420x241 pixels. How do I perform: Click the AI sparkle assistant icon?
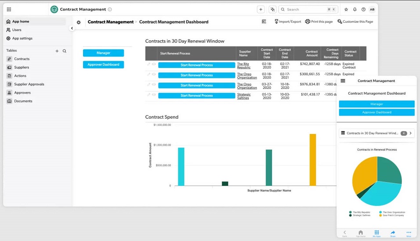[272, 9]
